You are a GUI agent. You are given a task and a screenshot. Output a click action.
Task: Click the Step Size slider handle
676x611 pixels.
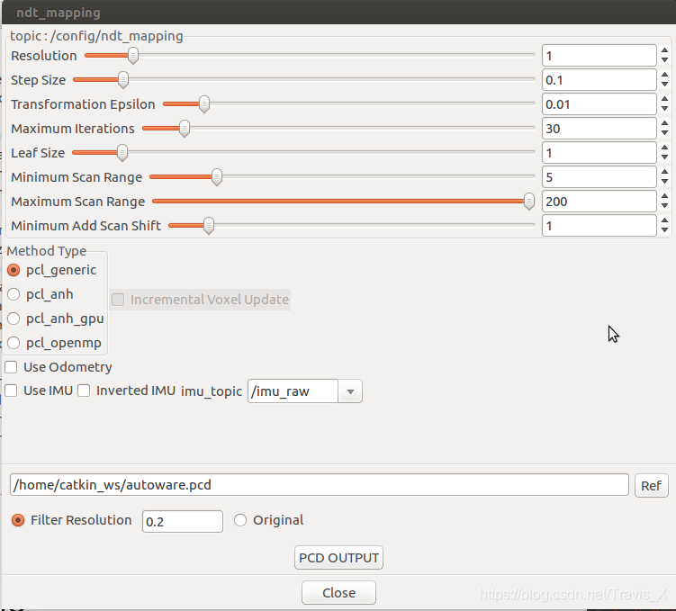[x=123, y=80]
